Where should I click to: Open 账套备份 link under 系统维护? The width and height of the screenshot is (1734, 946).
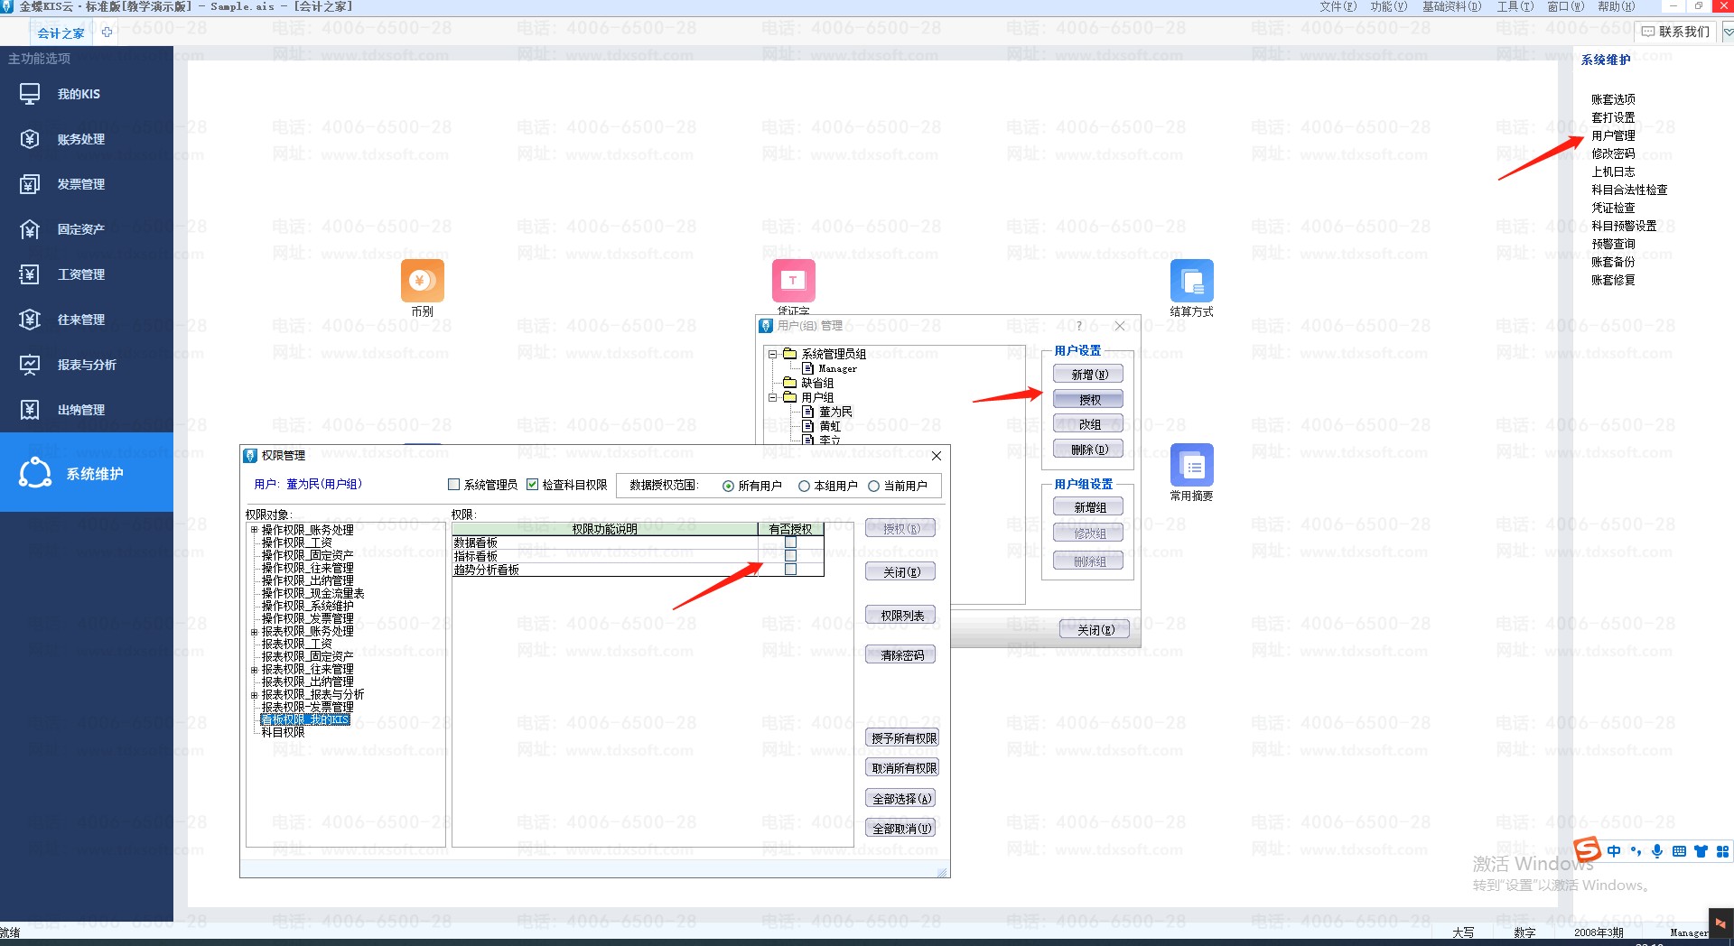pyautogui.click(x=1613, y=262)
